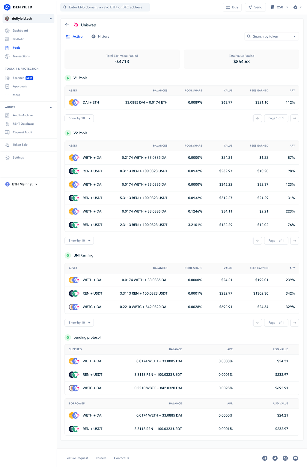Go to next page in V1 Pools
The image size is (307, 468).
tap(295, 118)
